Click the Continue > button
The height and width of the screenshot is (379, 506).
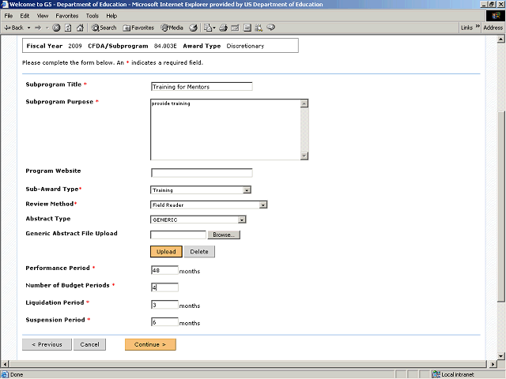150,344
